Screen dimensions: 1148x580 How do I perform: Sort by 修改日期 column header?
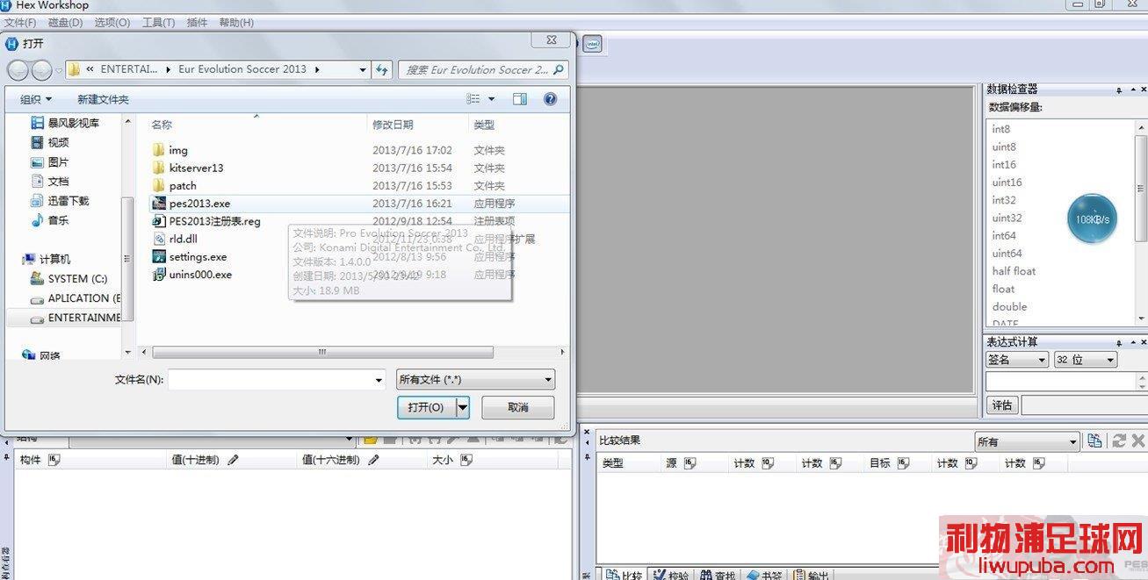click(393, 125)
